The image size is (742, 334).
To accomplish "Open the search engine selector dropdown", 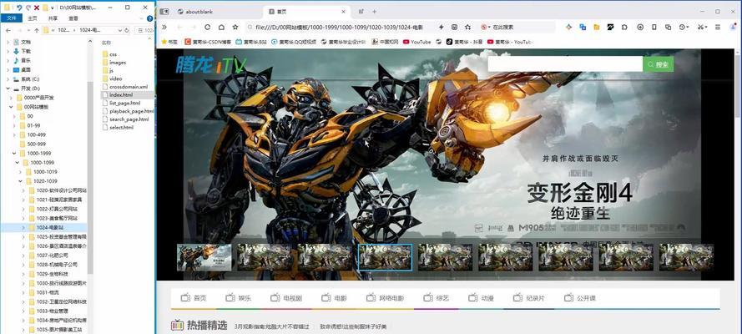I will [x=486, y=28].
